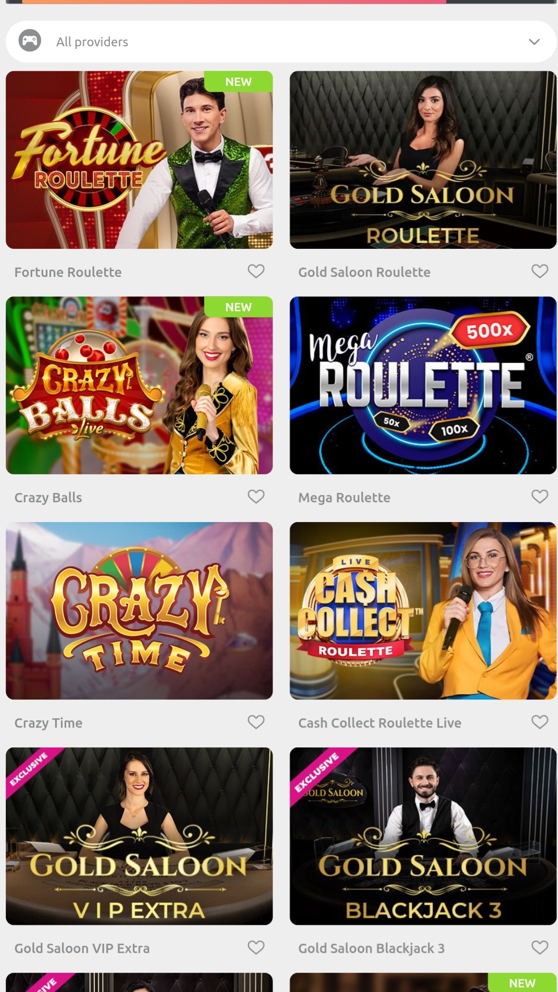The width and height of the screenshot is (558, 992).
Task: Add Crazy Balls to favorites
Action: tap(256, 497)
